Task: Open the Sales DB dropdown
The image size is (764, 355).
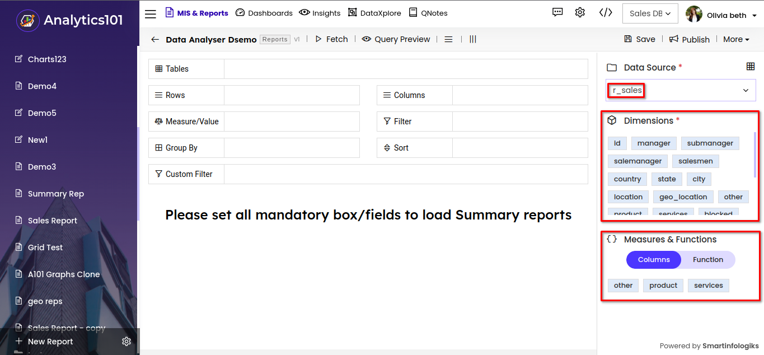Action: tap(650, 13)
